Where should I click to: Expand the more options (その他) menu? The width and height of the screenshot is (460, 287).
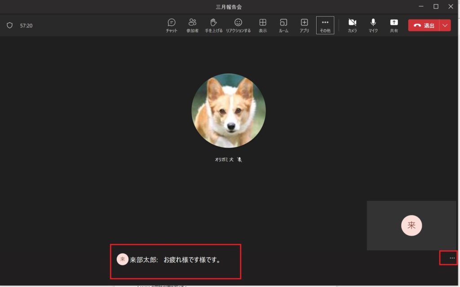(x=325, y=25)
